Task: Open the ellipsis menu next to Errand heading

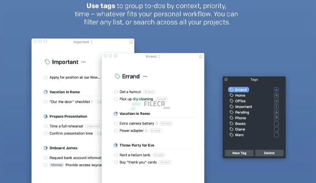Action: [x=146, y=76]
